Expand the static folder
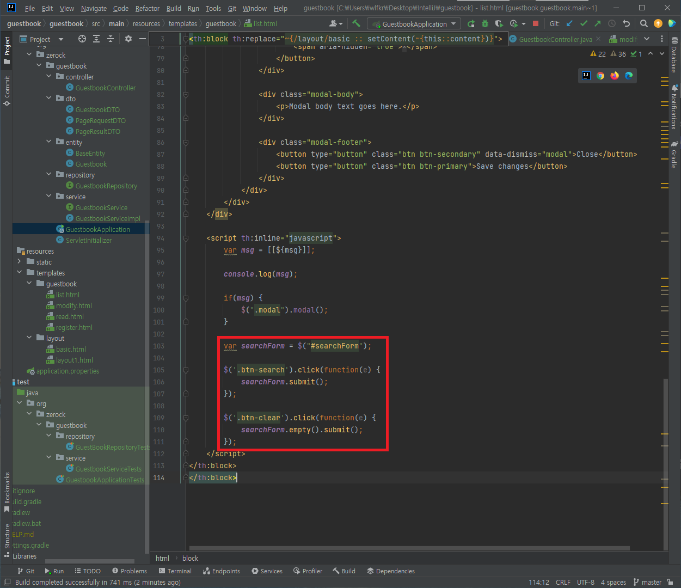This screenshot has height=588, width=681. click(19, 262)
